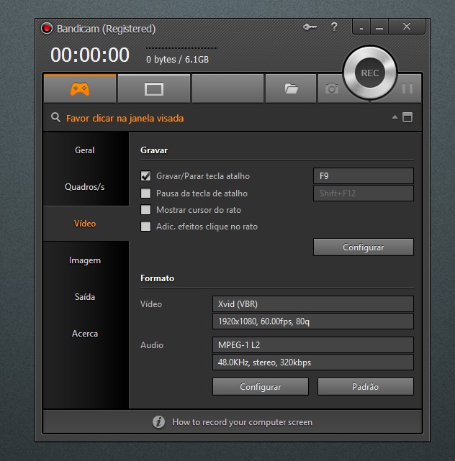Open the Quadros/s tab
The height and width of the screenshot is (461, 455).
click(85, 187)
